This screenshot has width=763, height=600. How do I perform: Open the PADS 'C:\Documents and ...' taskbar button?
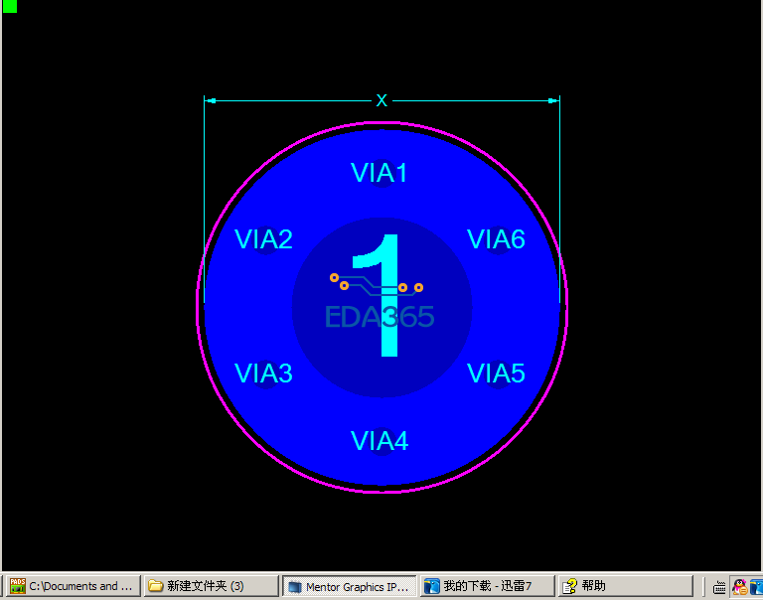74,586
